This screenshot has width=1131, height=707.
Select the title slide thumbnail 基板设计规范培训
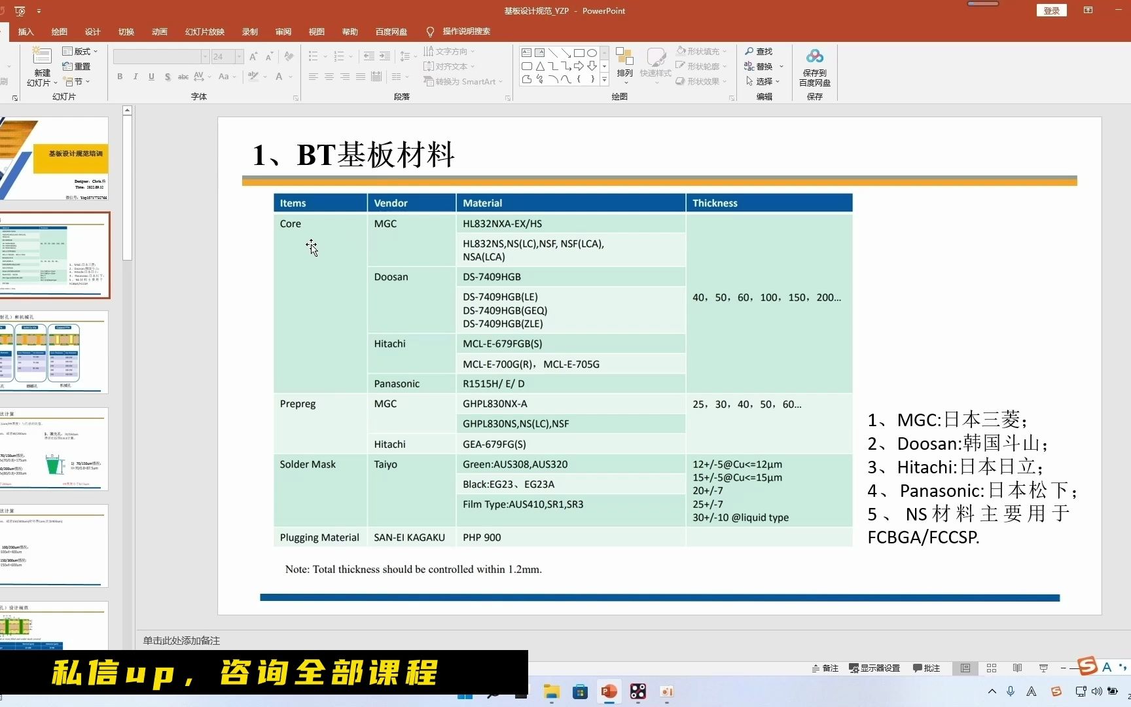pyautogui.click(x=54, y=158)
